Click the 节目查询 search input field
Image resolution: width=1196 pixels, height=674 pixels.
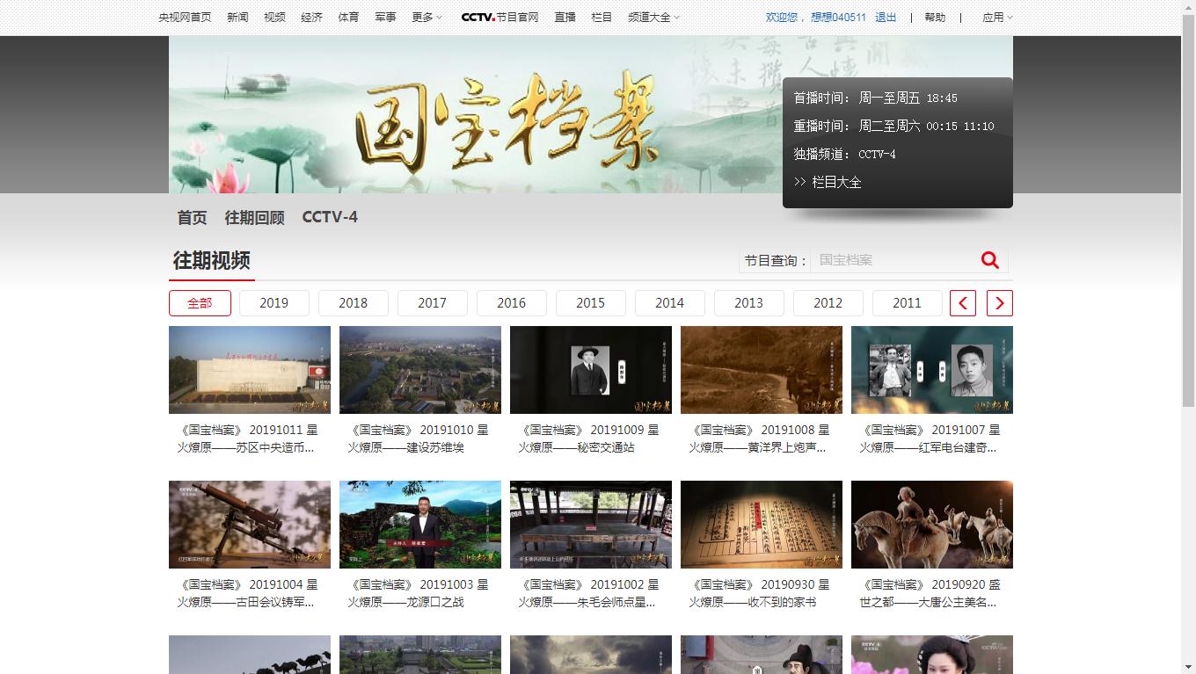pyautogui.click(x=893, y=260)
